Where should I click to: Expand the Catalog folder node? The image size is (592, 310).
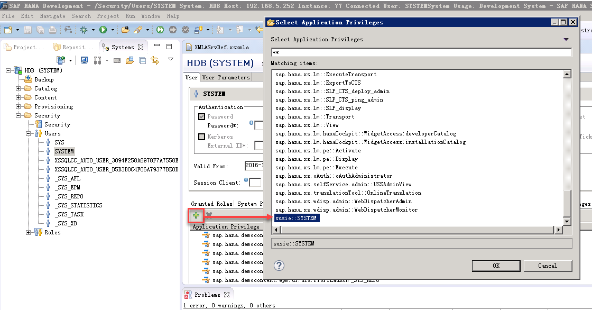click(x=18, y=88)
